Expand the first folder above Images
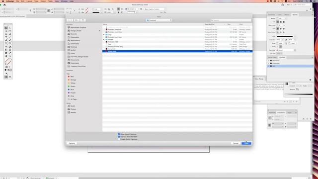 tap(104, 35)
